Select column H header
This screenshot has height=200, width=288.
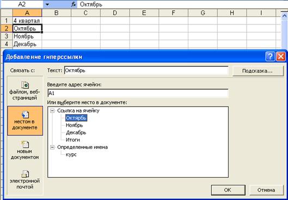point(232,13)
